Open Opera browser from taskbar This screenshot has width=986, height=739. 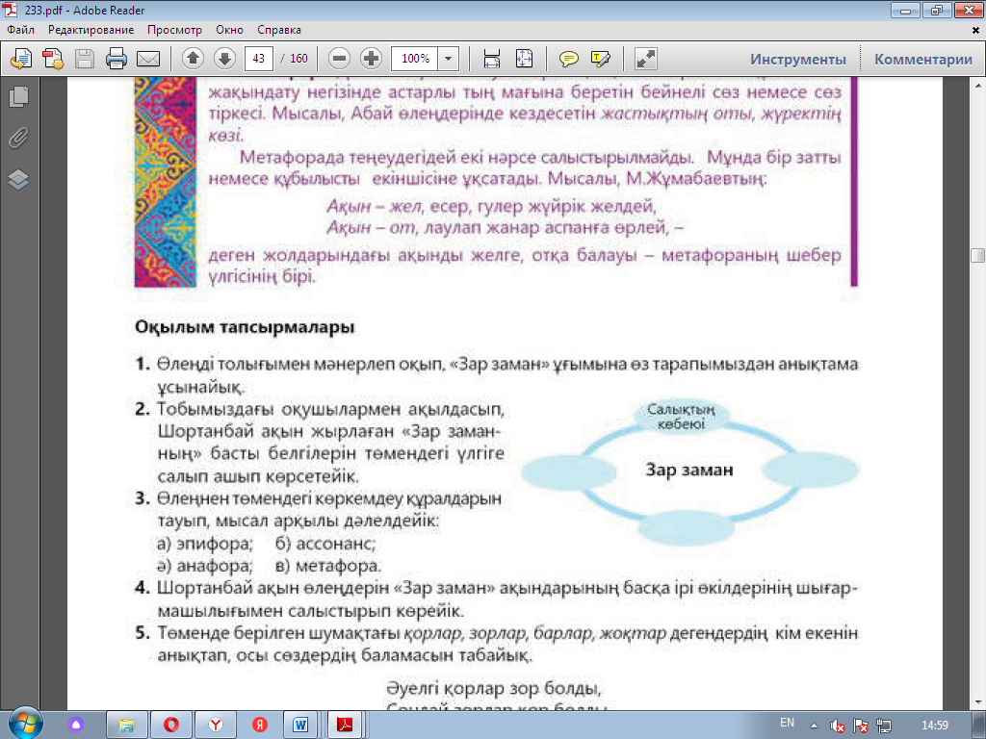171,726
